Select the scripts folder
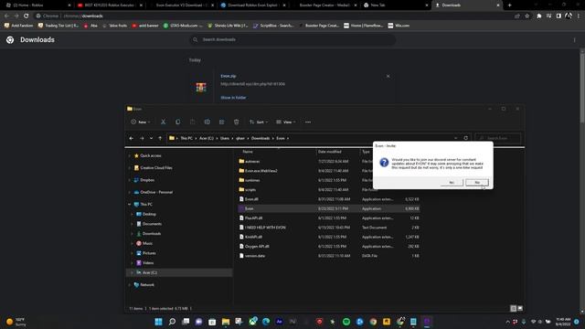Image resolution: width=585 pixels, height=329 pixels. tap(250, 189)
